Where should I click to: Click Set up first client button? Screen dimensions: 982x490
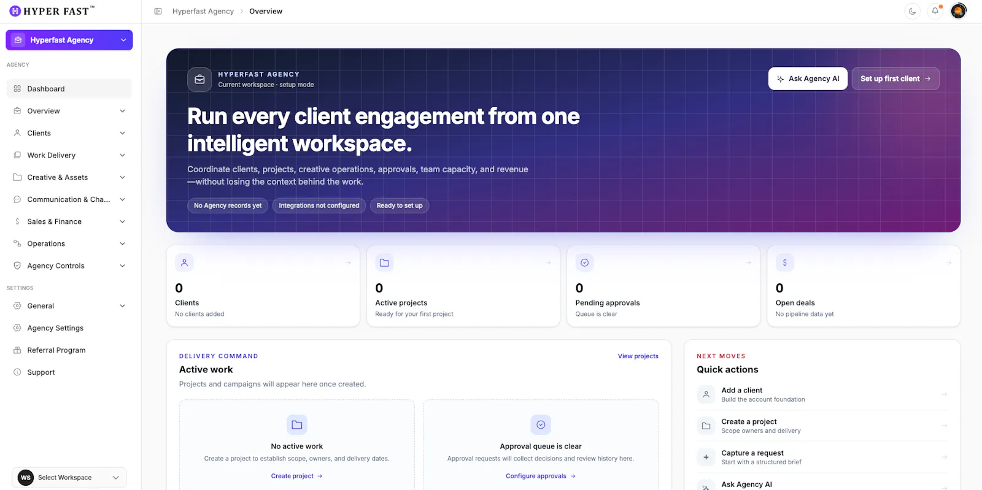click(895, 78)
